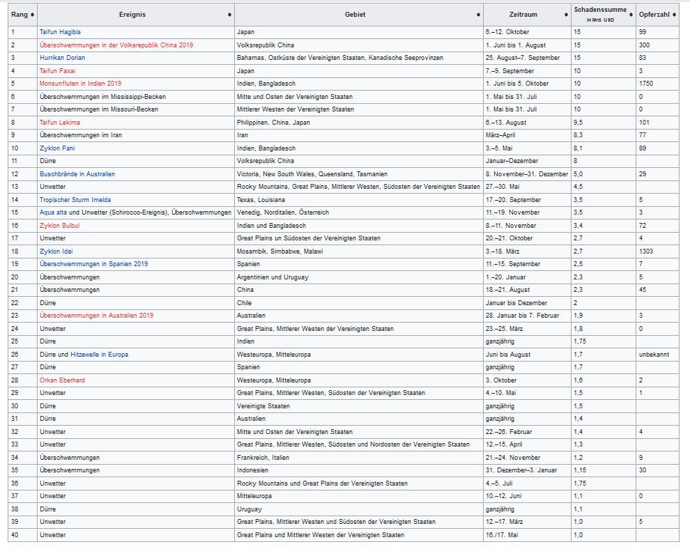690x549 pixels.
Task: Click the Januar bis Dezember period cell
Action: pyautogui.click(x=527, y=302)
